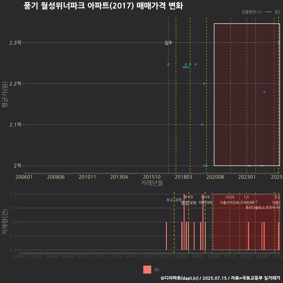Click the teal 85 legend line at top
The width and height of the screenshot is (283, 283).
coord(268,12)
